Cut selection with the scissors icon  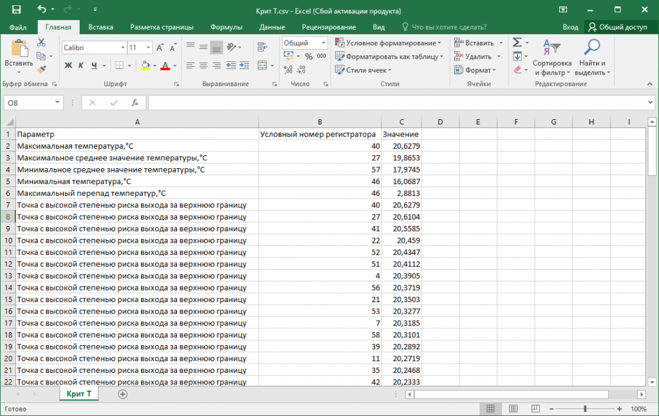pyautogui.click(x=41, y=43)
